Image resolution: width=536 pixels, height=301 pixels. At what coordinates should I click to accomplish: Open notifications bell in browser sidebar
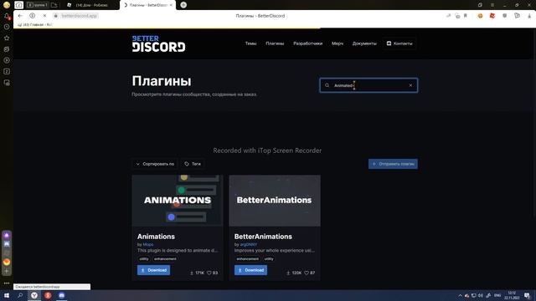(x=7, y=16)
